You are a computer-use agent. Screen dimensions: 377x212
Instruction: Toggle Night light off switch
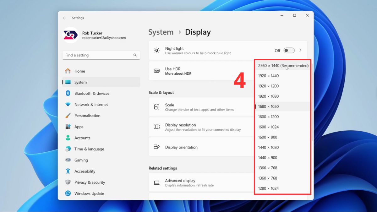(289, 50)
